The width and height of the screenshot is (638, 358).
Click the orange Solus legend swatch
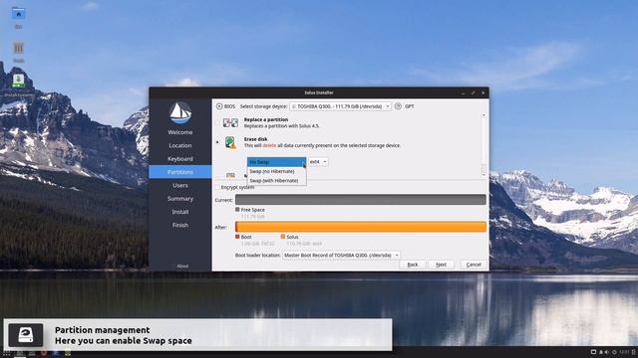283,237
